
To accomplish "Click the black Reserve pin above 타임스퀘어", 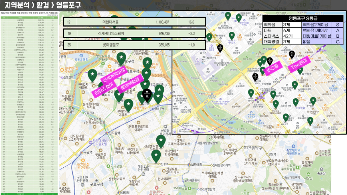I will pos(147,95).
